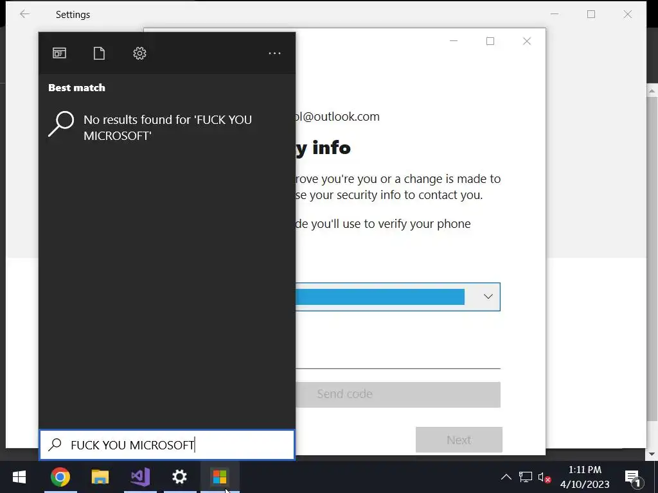Click the search box text field
The height and width of the screenshot is (493, 658).
[x=167, y=445]
